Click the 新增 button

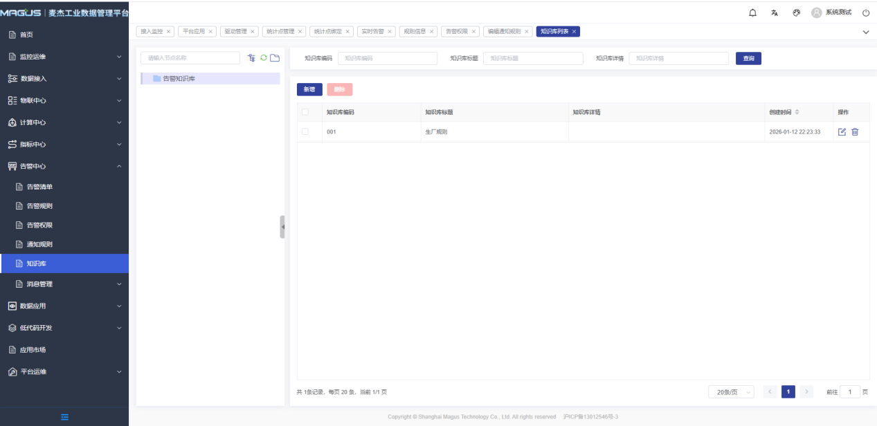tap(309, 89)
